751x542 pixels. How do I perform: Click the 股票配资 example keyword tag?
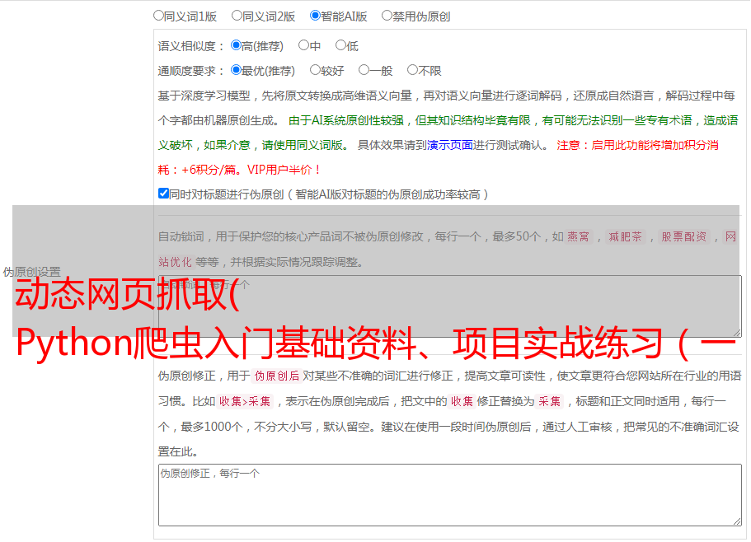tap(683, 236)
